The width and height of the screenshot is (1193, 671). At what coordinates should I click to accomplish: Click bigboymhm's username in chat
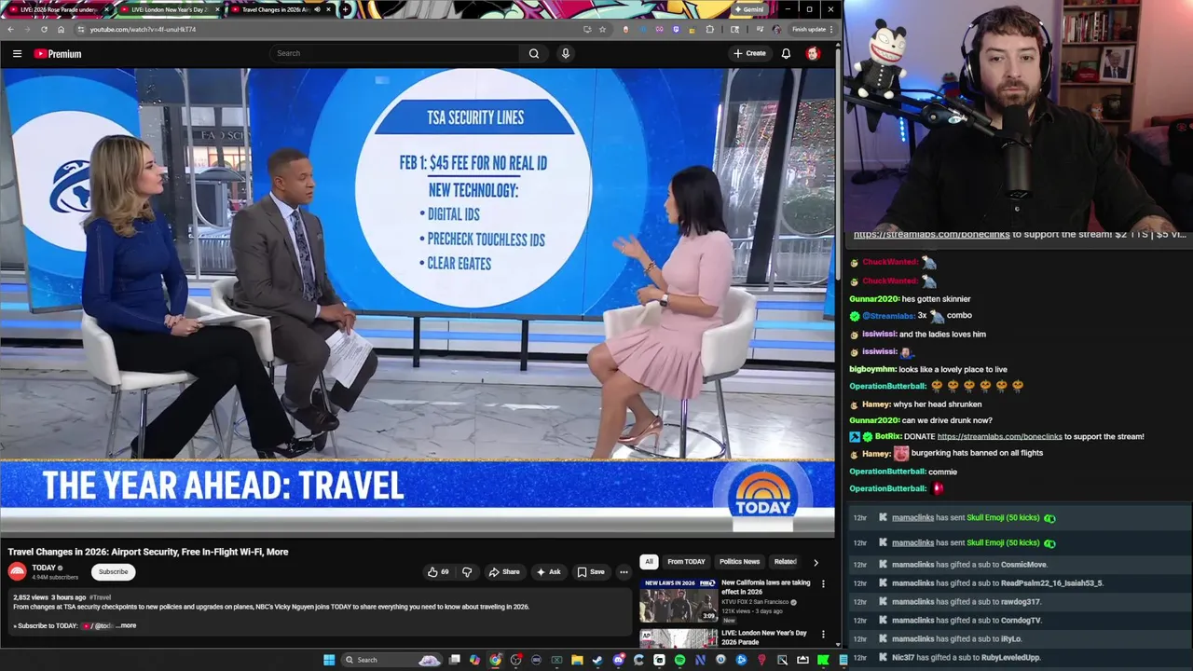click(872, 369)
